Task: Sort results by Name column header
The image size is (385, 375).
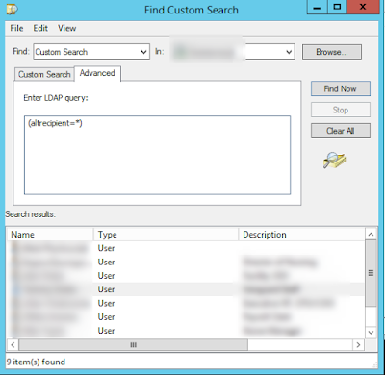Action: point(50,235)
